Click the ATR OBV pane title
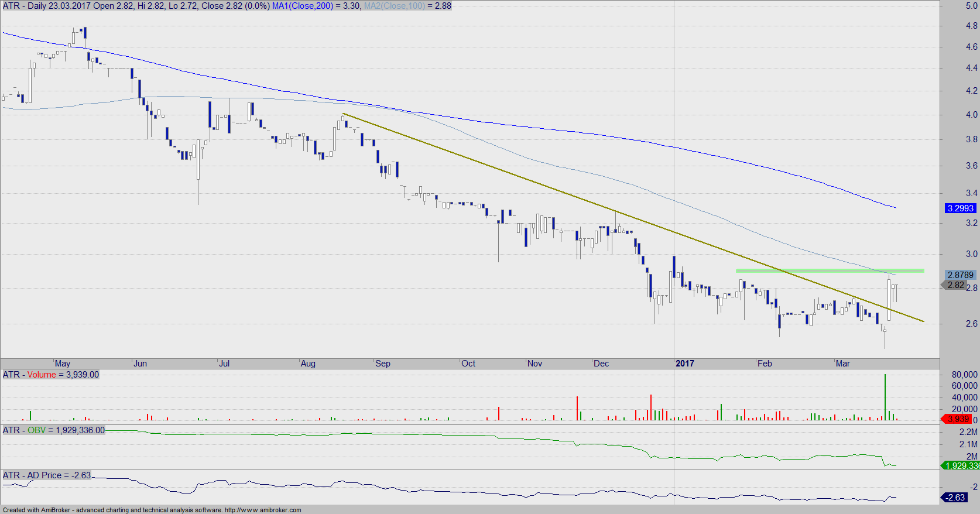Screen dimensions: 980x514 (54, 430)
